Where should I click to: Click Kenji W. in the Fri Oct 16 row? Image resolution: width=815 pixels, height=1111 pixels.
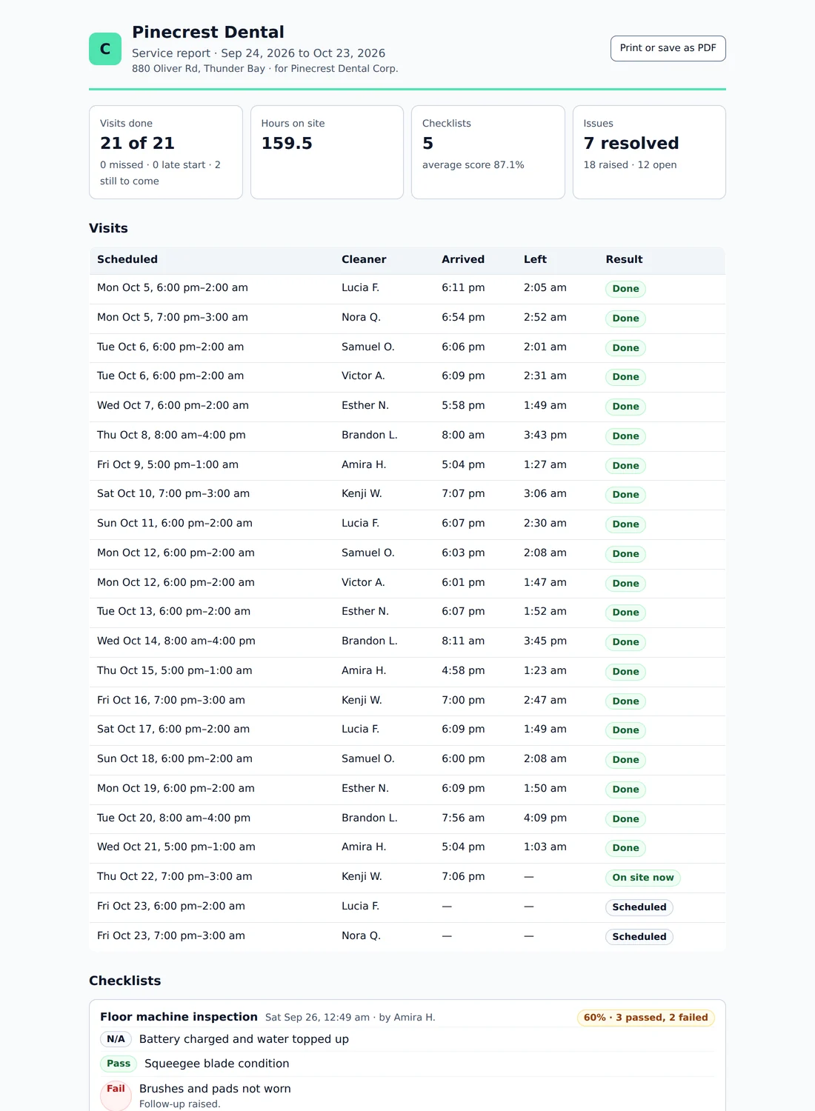click(362, 700)
